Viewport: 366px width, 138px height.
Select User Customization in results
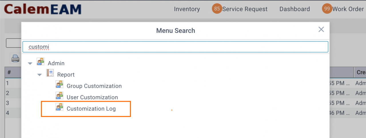pos(92,97)
